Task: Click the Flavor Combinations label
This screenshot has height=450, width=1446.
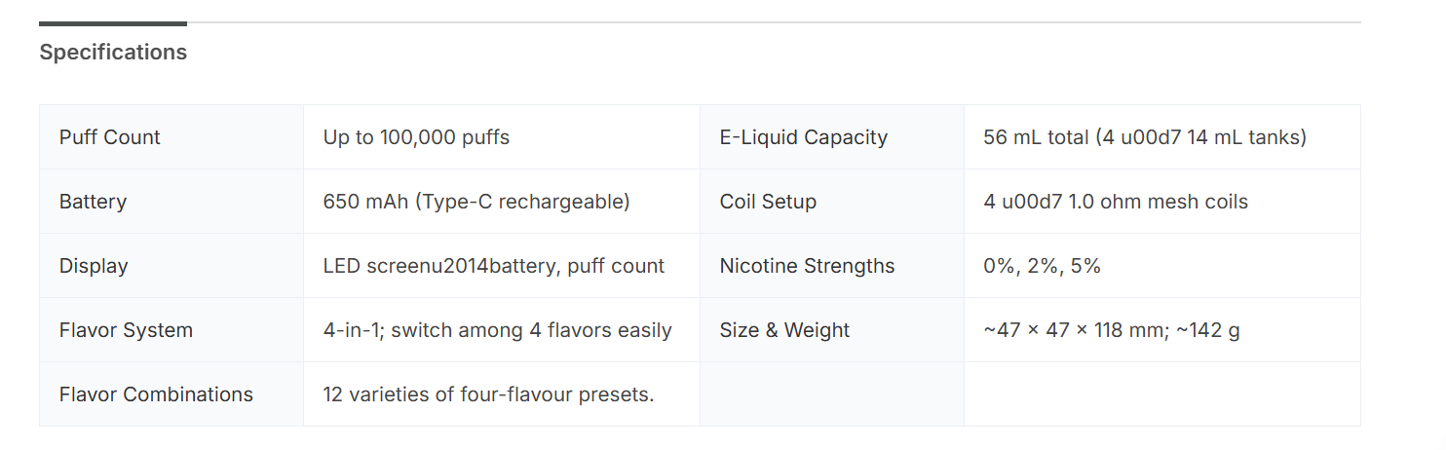Action: 156,394
